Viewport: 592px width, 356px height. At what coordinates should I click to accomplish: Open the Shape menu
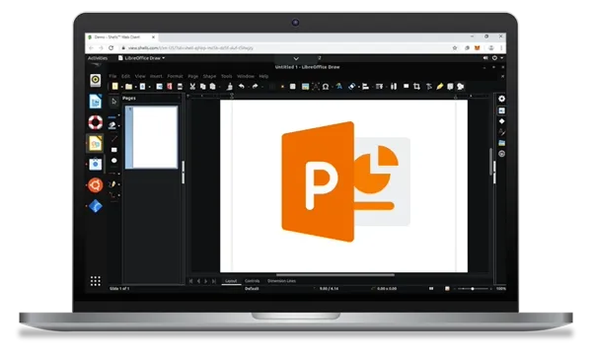point(209,76)
